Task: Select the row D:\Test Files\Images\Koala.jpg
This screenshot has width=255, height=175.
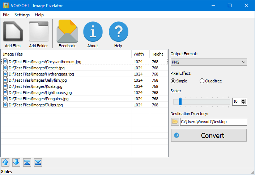Action: click(x=84, y=86)
